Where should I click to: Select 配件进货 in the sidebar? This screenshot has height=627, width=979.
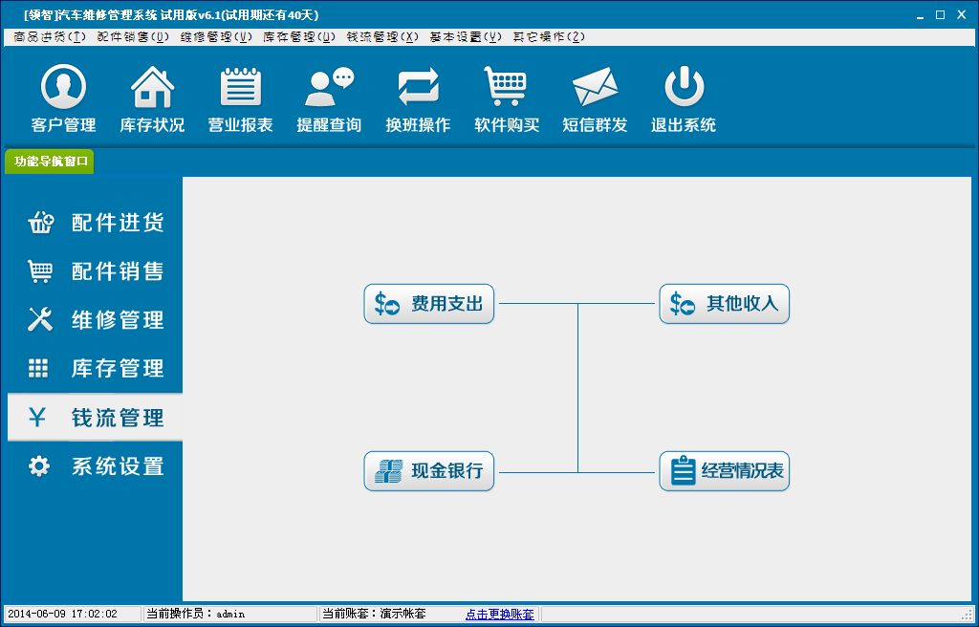[96, 223]
